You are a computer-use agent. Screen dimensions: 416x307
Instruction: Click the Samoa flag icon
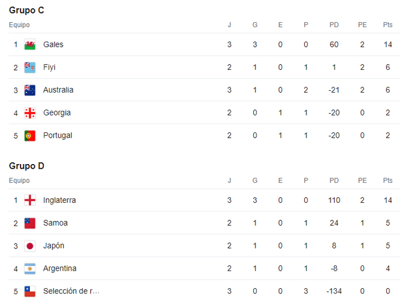(30, 223)
